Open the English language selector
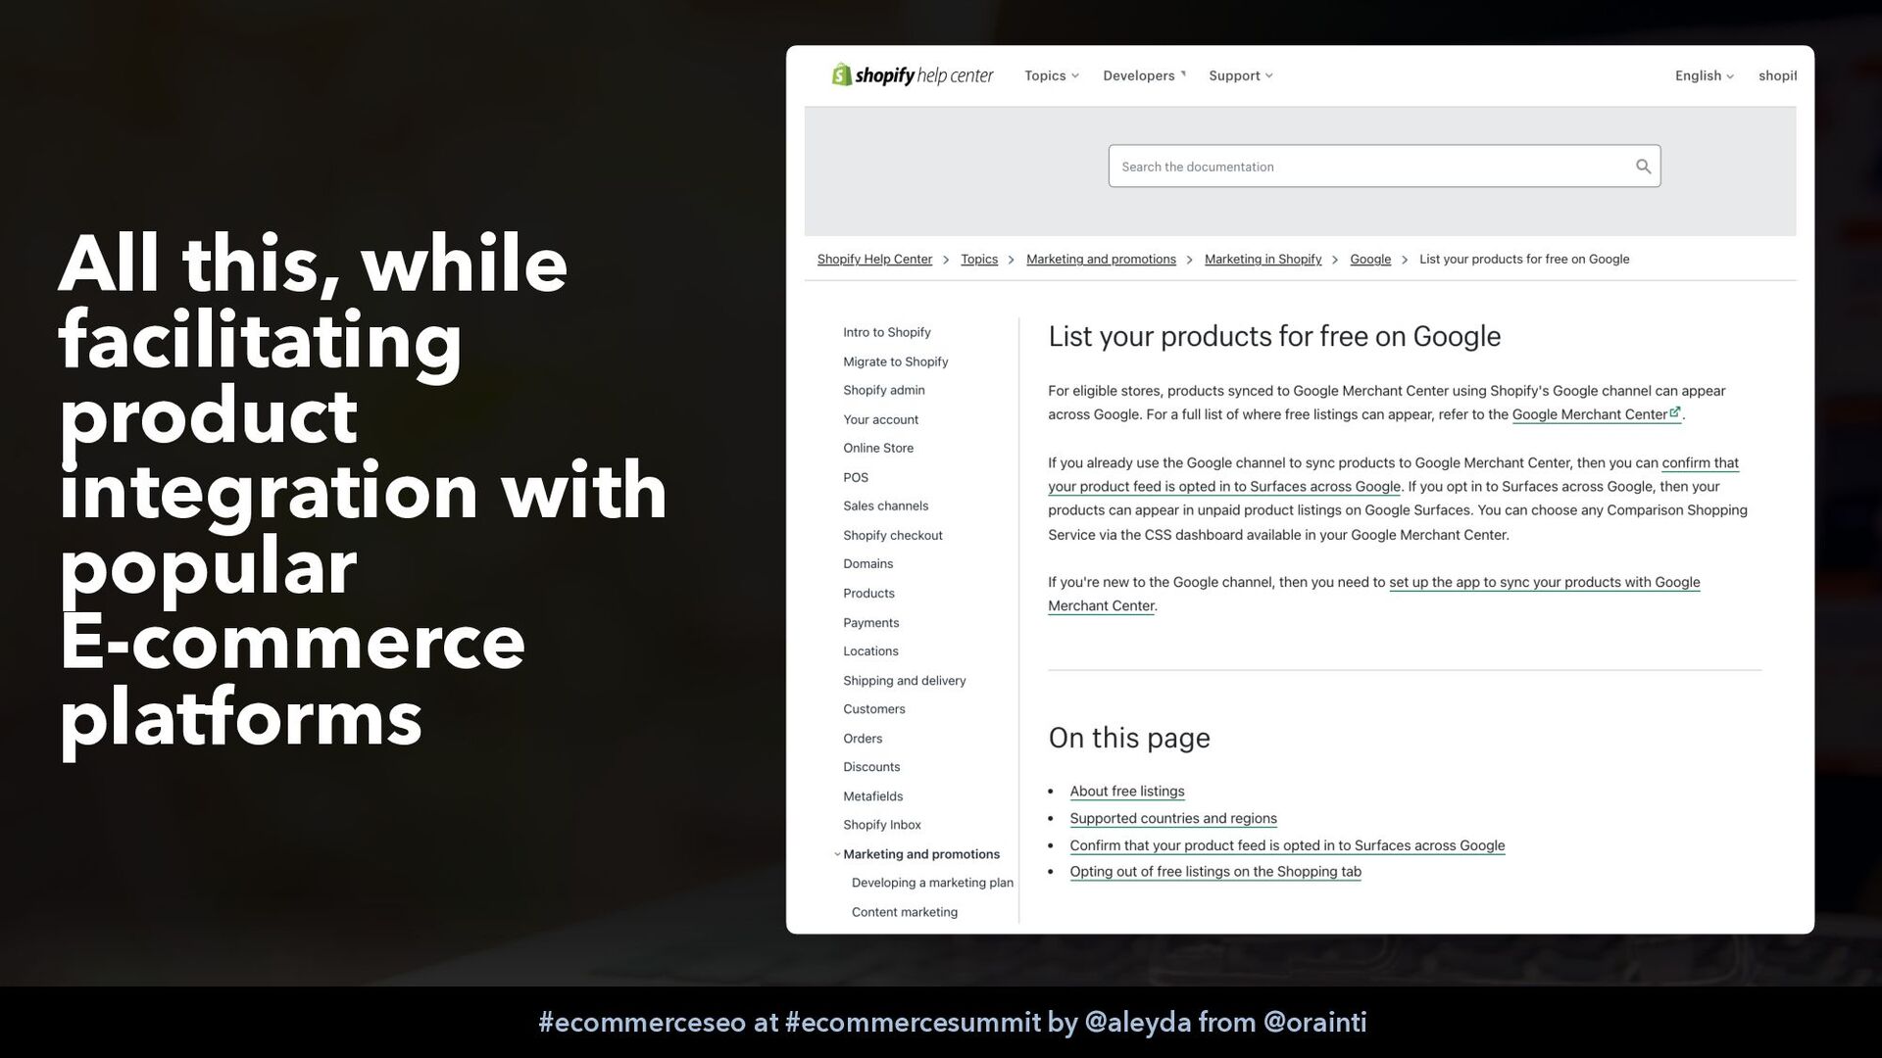Screen dimensions: 1882x1058 1704,75
